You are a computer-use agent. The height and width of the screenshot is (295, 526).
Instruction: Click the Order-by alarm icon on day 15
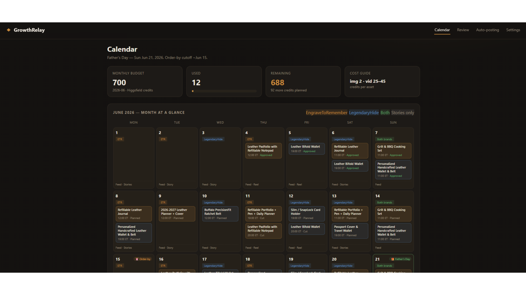click(137, 259)
